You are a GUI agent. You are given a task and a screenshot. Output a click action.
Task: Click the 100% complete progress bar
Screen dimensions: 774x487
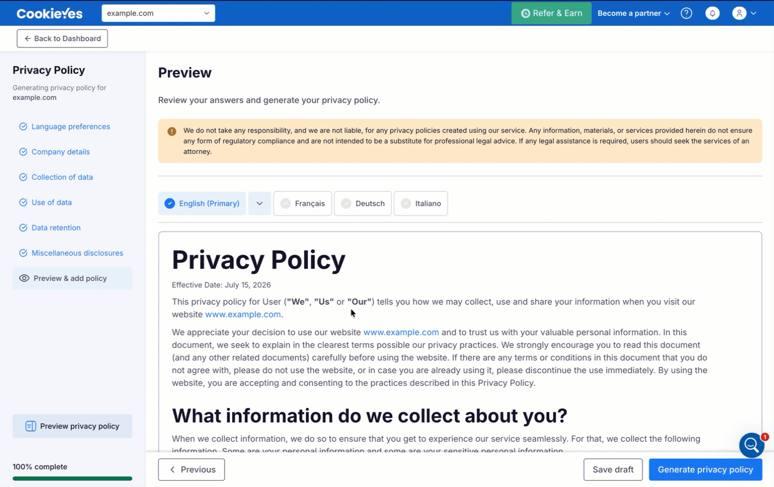72,479
